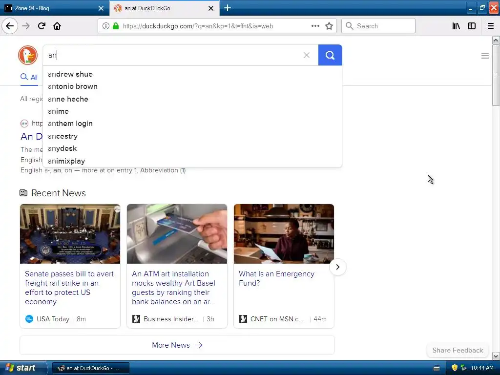Screen dimensions: 500x375
Task: Show site information icon in address bar
Action: (x=105, y=26)
